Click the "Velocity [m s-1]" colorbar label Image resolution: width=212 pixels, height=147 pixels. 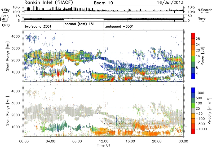(209, 111)
